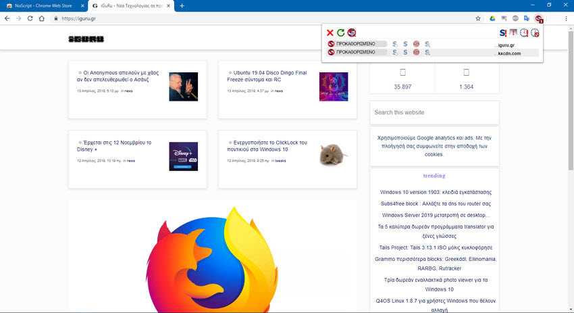This screenshot has height=313, width=574.
Task: Open trending link Tails 3.13.1 ISO
Action: tap(436, 247)
